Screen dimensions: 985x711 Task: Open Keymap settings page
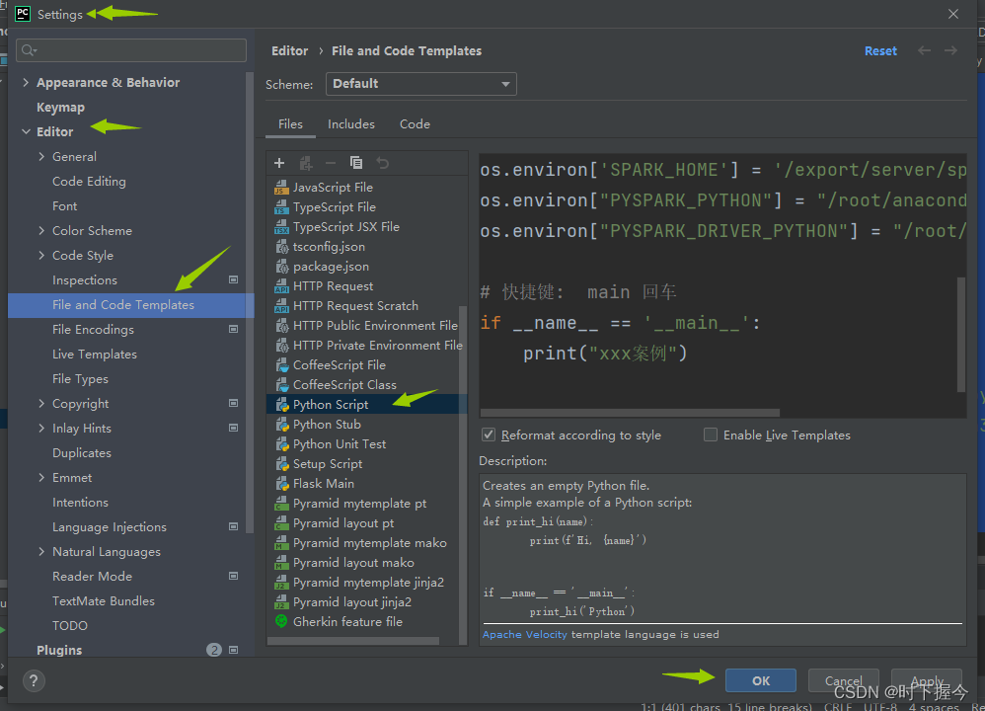point(60,107)
